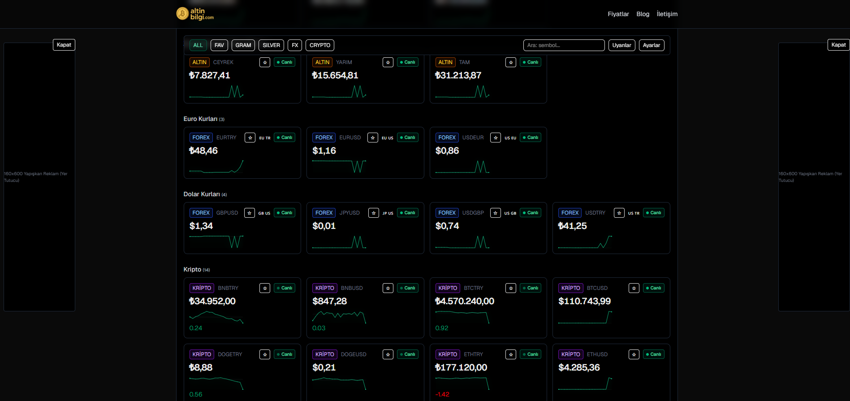
Task: Click the $847,28 BNBUSD price
Action: coord(330,301)
